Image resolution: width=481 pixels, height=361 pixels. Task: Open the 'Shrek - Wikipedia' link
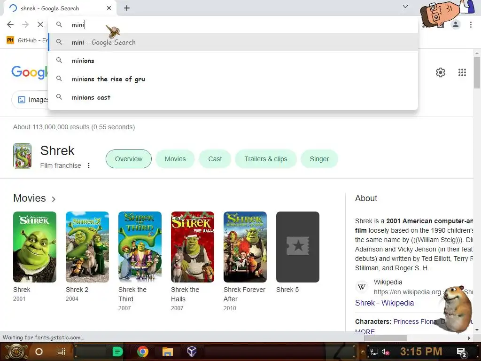384,303
